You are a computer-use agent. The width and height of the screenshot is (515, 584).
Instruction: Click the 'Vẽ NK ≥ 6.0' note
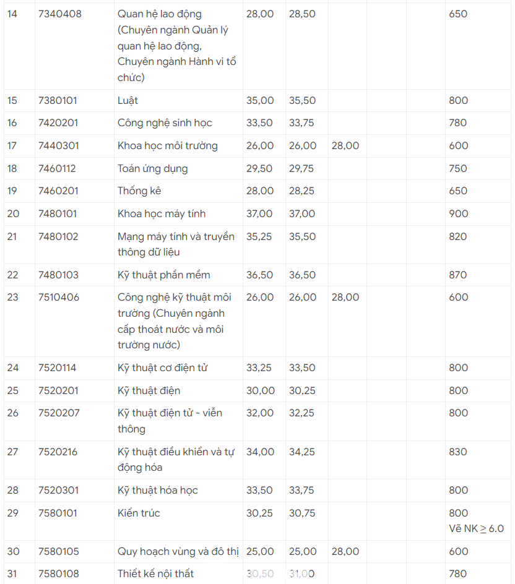tap(476, 528)
